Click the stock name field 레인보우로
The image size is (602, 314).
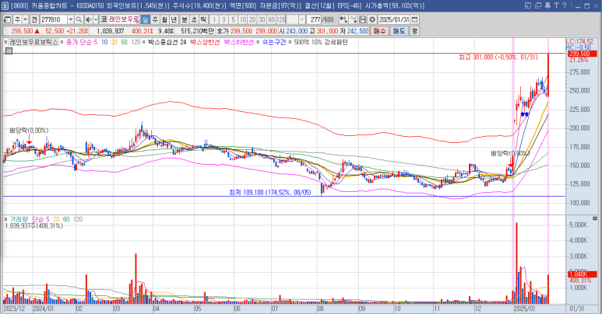124,19
